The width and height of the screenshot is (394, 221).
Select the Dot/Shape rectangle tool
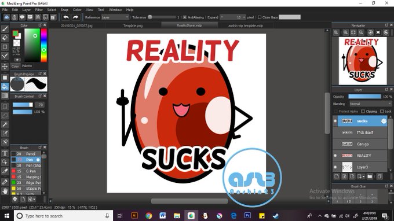[x=5, y=47]
